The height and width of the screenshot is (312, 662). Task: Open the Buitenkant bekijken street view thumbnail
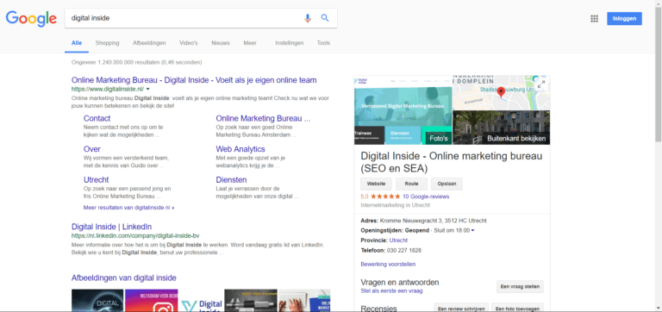pyautogui.click(x=501, y=128)
